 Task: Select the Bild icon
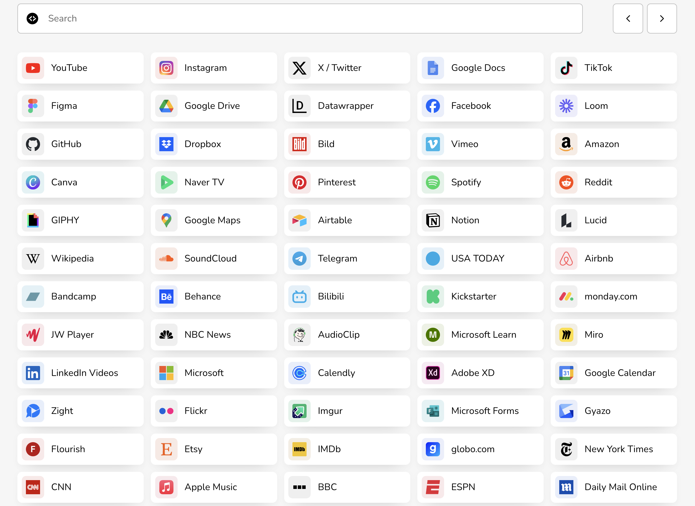(x=299, y=144)
